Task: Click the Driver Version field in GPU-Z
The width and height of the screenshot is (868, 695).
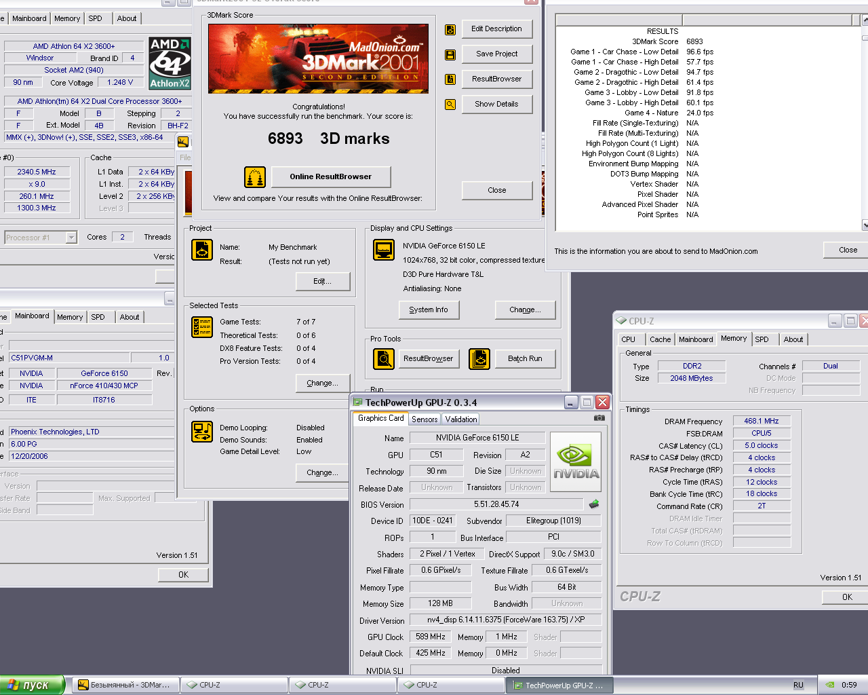Action: point(505,620)
